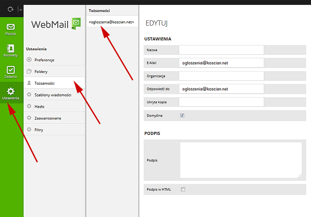The width and height of the screenshot is (311, 217).
Task: Click the EDYTUJ heading
Action: click(157, 23)
